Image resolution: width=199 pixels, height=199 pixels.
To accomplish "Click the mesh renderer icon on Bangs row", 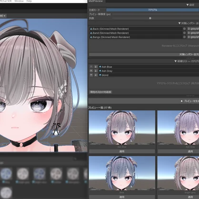I will pos(91,37).
